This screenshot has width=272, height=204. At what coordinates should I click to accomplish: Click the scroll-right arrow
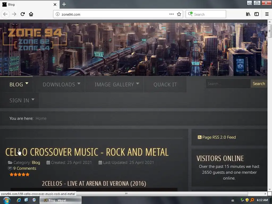point(265,194)
